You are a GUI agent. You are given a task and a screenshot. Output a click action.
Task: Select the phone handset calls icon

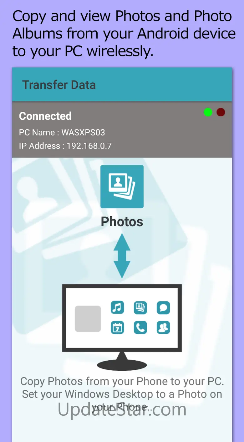click(140, 328)
